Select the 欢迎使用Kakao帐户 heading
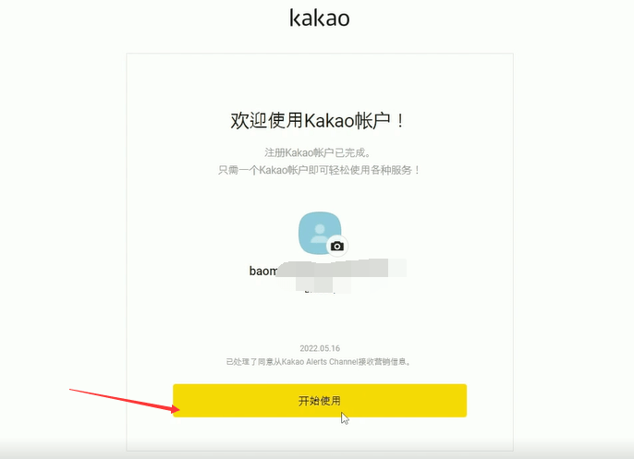This screenshot has height=459, width=634. [x=317, y=120]
